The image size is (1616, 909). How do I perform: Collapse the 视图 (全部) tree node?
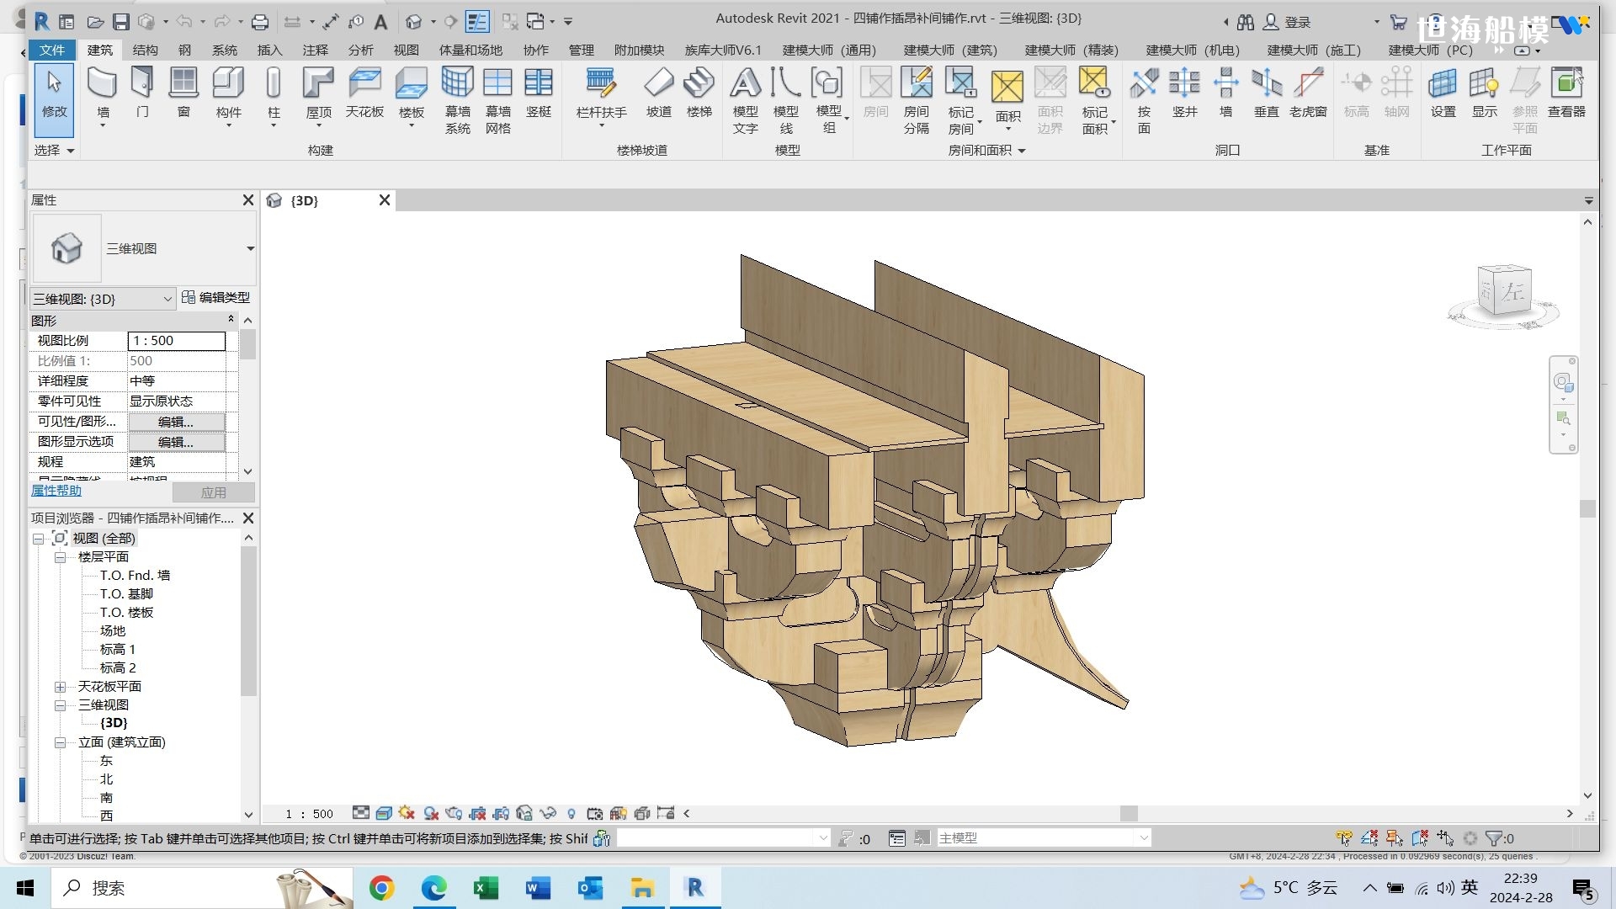tap(38, 539)
